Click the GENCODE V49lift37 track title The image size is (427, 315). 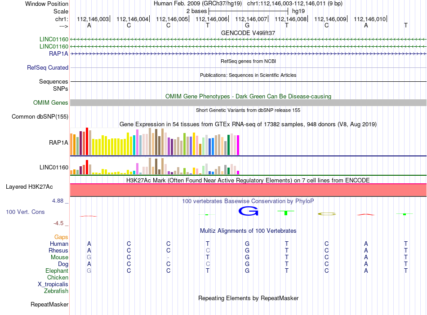click(248, 33)
